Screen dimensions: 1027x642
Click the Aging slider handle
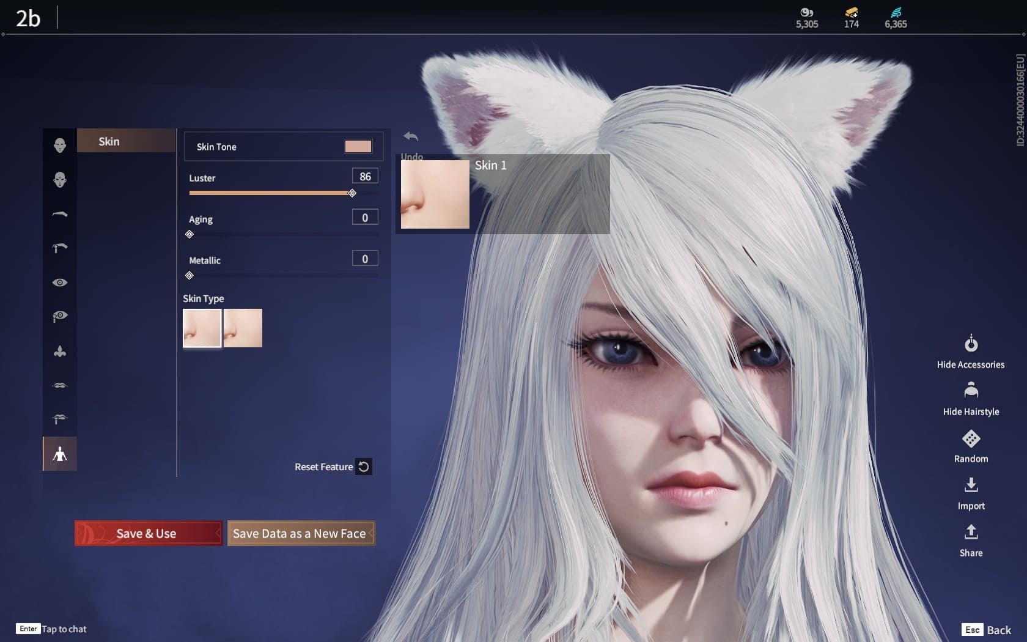pyautogui.click(x=190, y=234)
